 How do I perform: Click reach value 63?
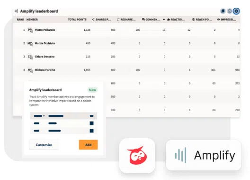[x=214, y=83]
